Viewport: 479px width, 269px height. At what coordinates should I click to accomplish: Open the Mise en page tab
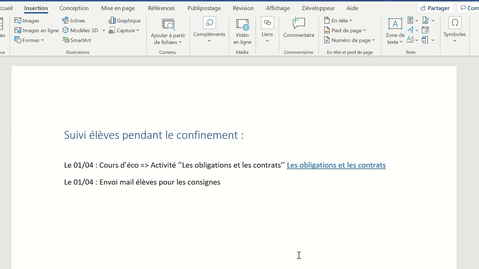coord(118,8)
